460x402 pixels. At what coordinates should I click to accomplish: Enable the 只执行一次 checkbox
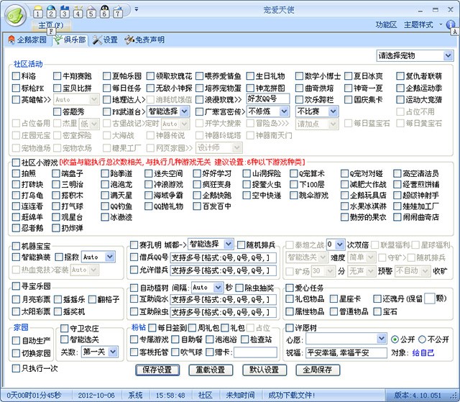coord(17,369)
